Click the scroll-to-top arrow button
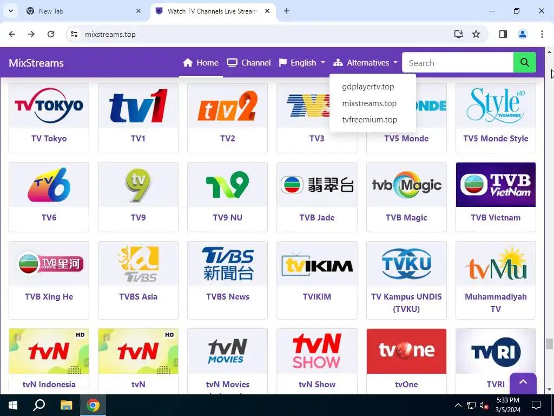The height and width of the screenshot is (416, 554). tap(523, 383)
